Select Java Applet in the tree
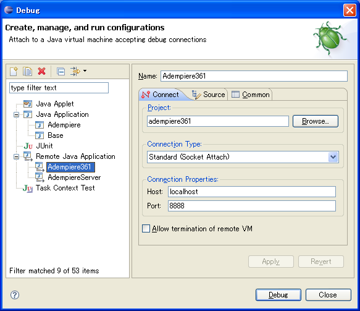 [x=55, y=104]
